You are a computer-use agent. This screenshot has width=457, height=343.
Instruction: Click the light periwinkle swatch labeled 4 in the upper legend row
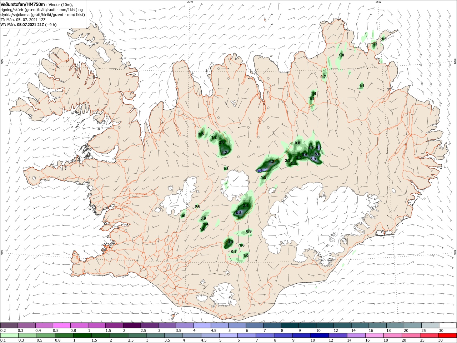(x=202, y=325)
